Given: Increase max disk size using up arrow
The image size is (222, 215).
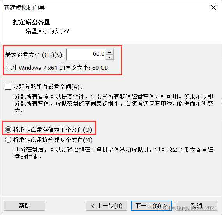Looking at the screenshot, I should tap(109, 52).
